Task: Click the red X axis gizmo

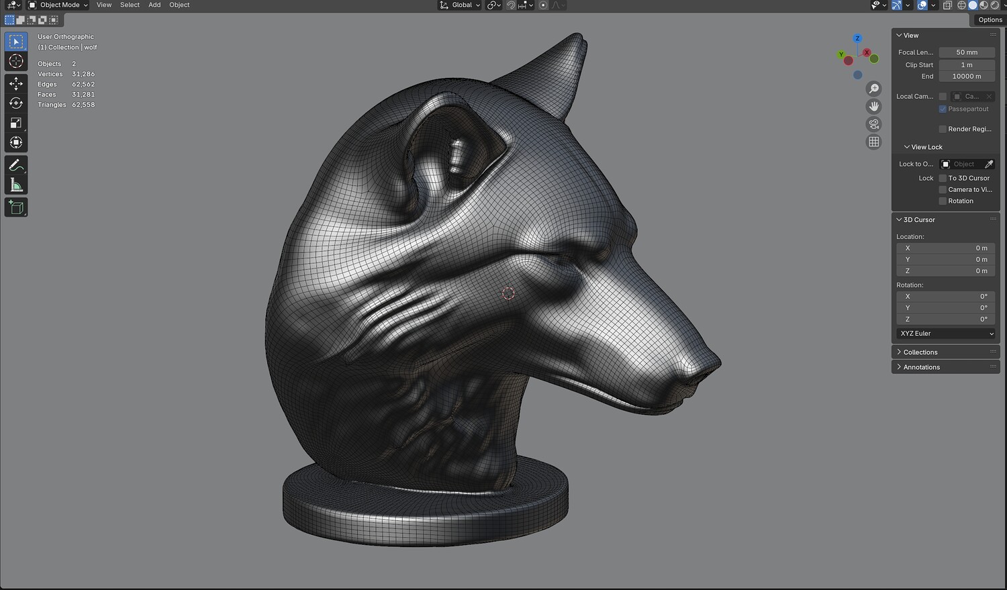Action: coord(867,52)
